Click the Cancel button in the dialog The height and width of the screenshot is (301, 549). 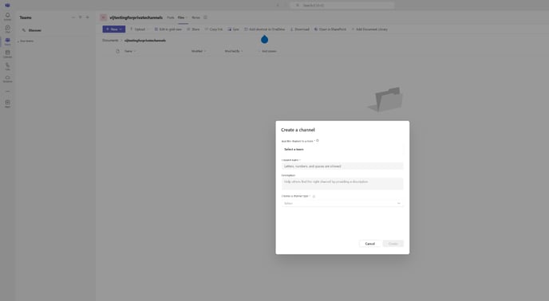(369, 244)
